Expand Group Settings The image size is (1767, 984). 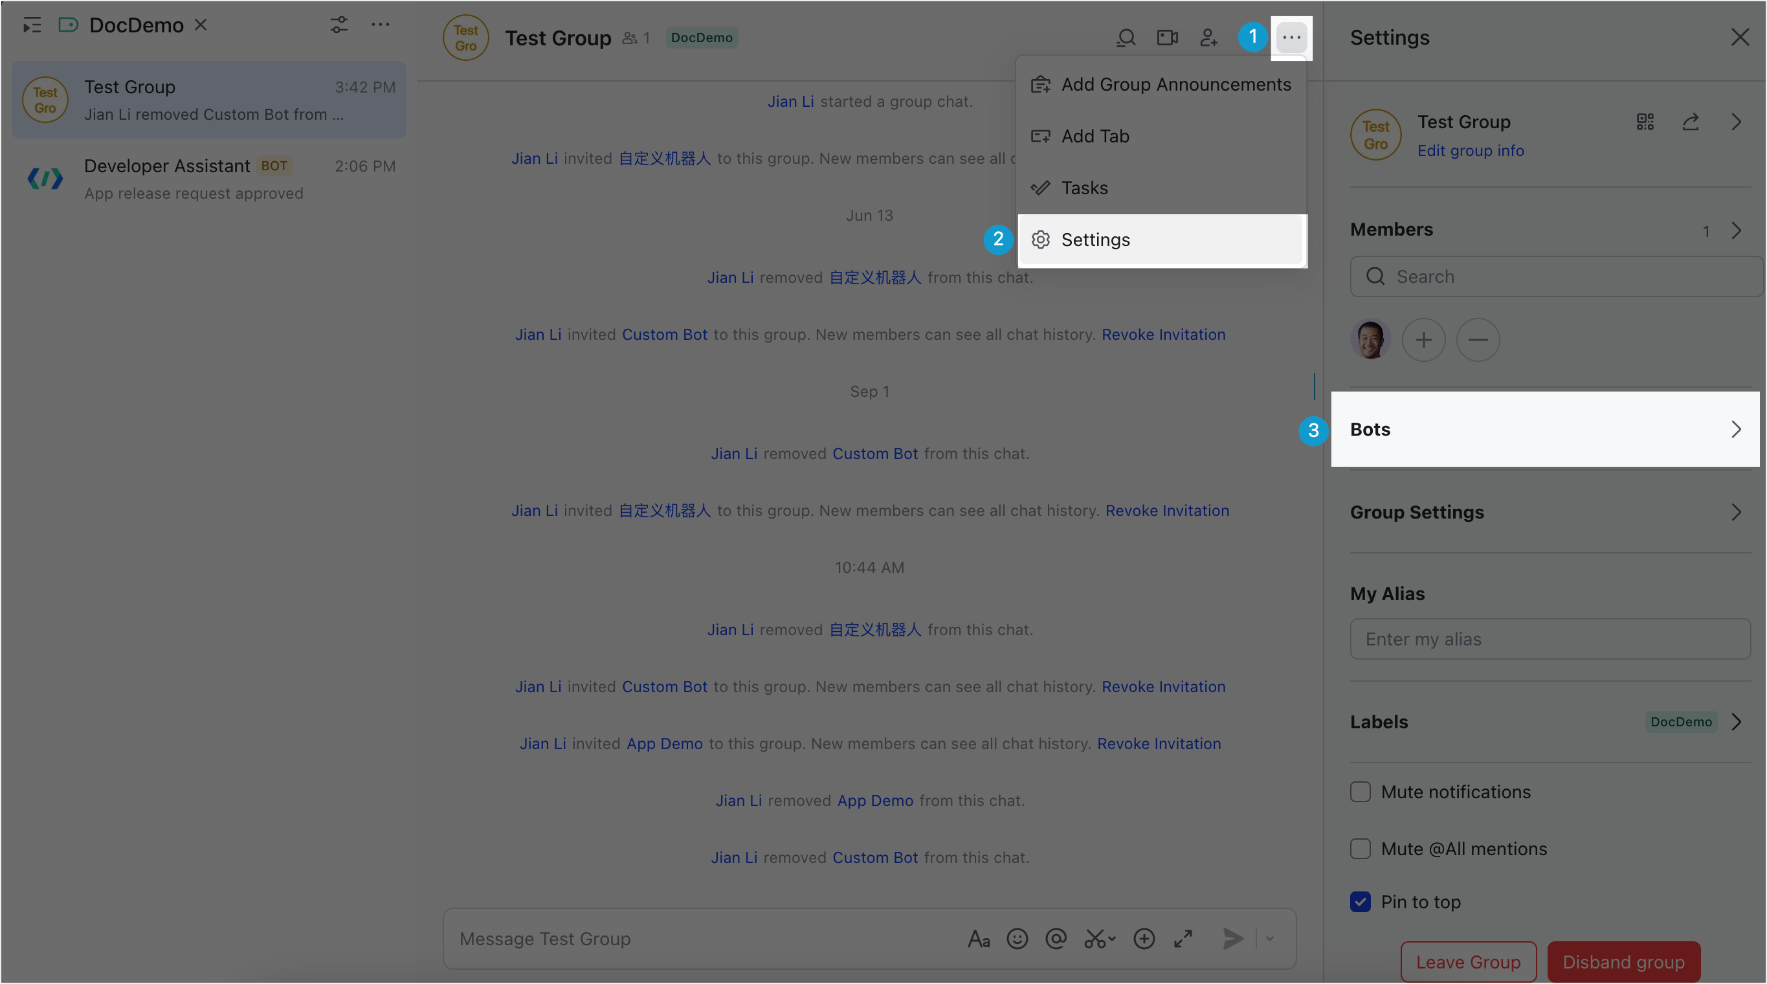coord(1545,513)
